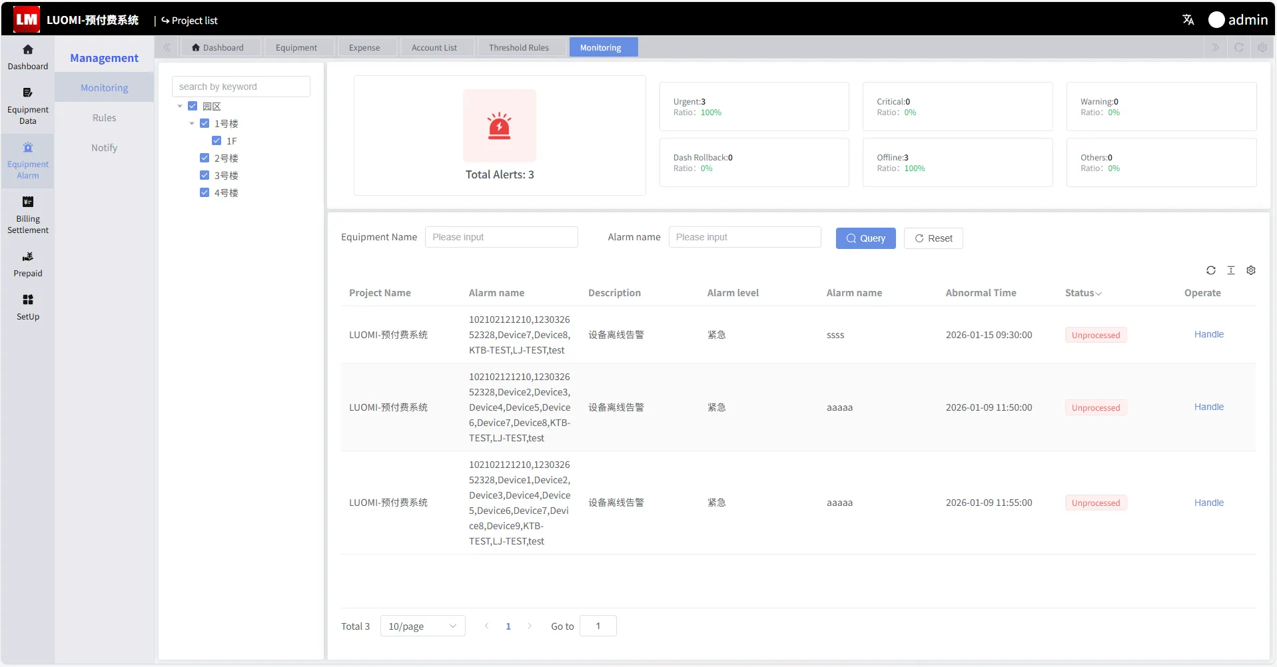Viewport: 1277px width, 667px height.
Task: Click the Equipment Name input field
Action: point(501,237)
